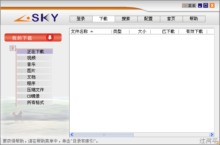Image resolution: width=220 pixels, height=145 pixels.
Task: Click the download arrow icon in 我的下载
Action: (50, 37)
